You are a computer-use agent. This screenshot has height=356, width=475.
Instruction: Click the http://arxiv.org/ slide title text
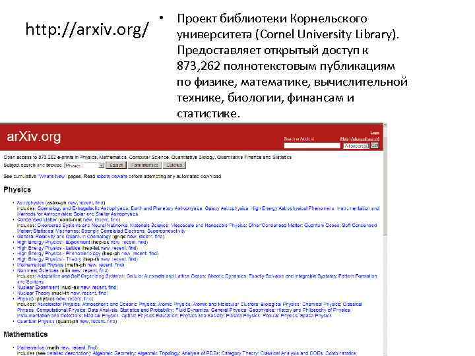[x=88, y=30]
